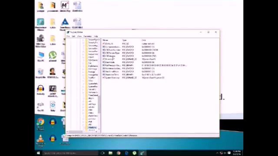278x156 pixels.
Task: Select the (Default) string value icon
Action: pyautogui.click(x=104, y=43)
